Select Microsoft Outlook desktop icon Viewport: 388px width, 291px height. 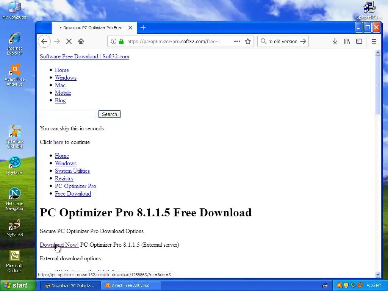coord(15,261)
